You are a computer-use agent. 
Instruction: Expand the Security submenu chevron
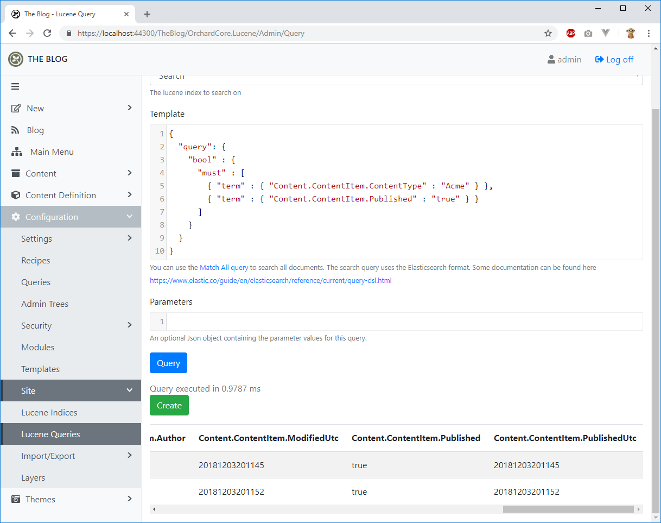(x=129, y=325)
